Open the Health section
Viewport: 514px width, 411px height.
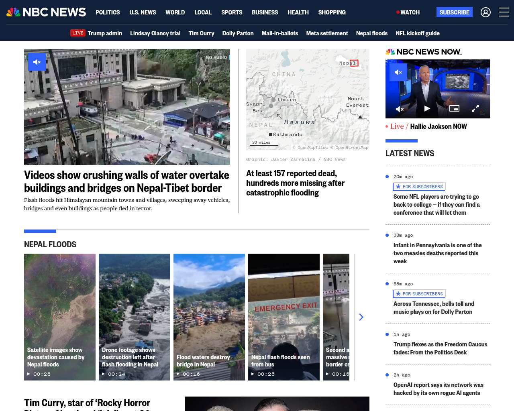298,12
